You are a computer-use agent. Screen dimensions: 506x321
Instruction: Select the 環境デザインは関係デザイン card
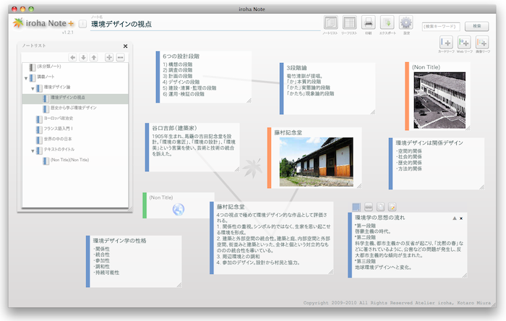tap(437, 163)
